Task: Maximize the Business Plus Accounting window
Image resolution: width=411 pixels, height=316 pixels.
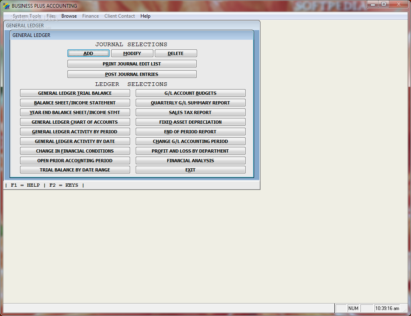Action: (384, 4)
